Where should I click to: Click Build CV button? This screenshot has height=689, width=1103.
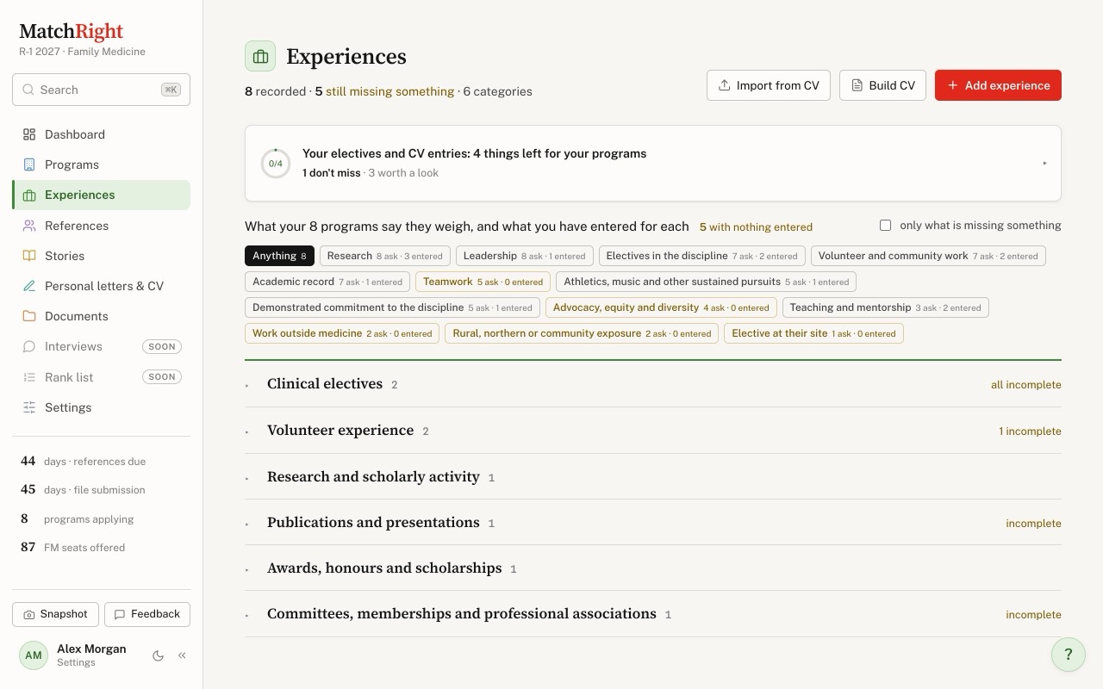coord(882,85)
